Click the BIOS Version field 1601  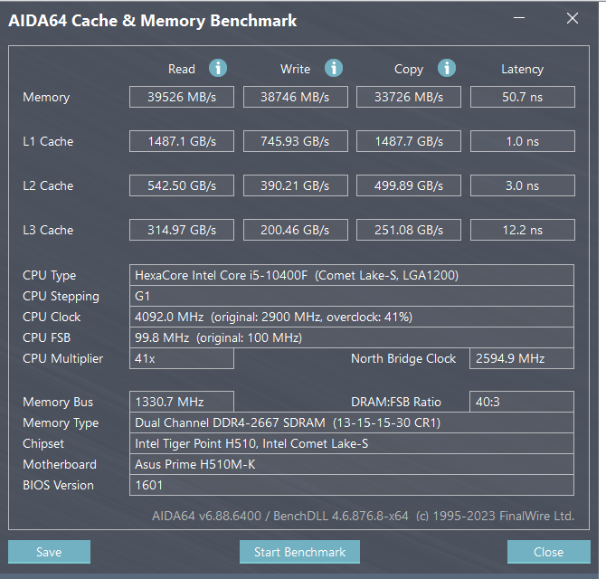point(352,485)
